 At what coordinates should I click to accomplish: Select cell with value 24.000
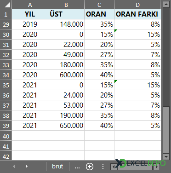pyautogui.click(x=66, y=95)
